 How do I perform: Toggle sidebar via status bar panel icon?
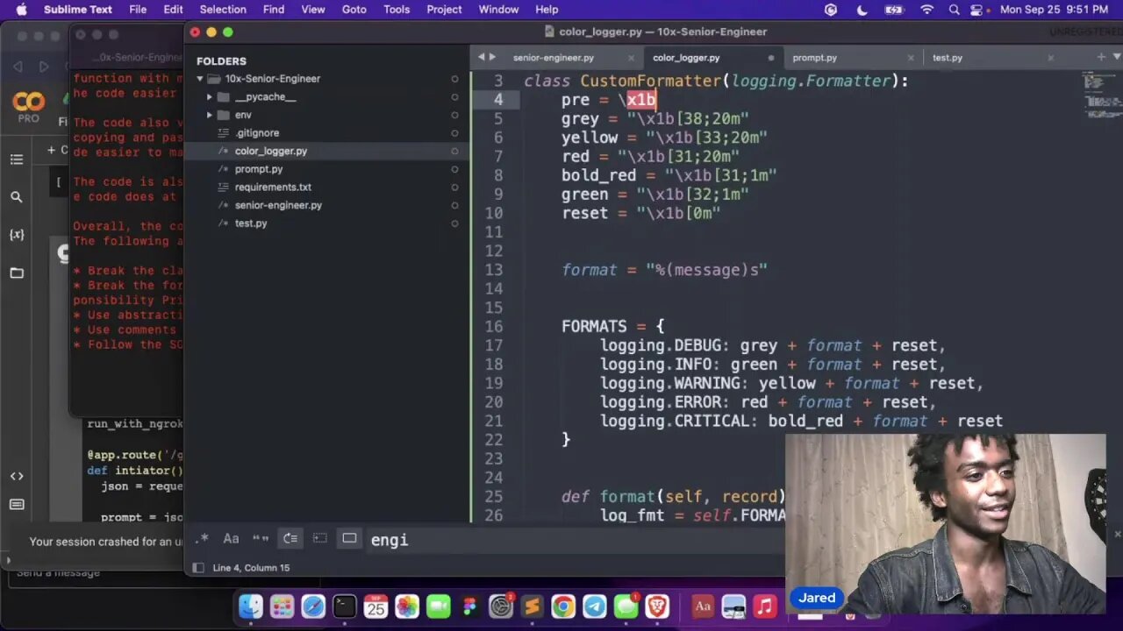(x=198, y=568)
